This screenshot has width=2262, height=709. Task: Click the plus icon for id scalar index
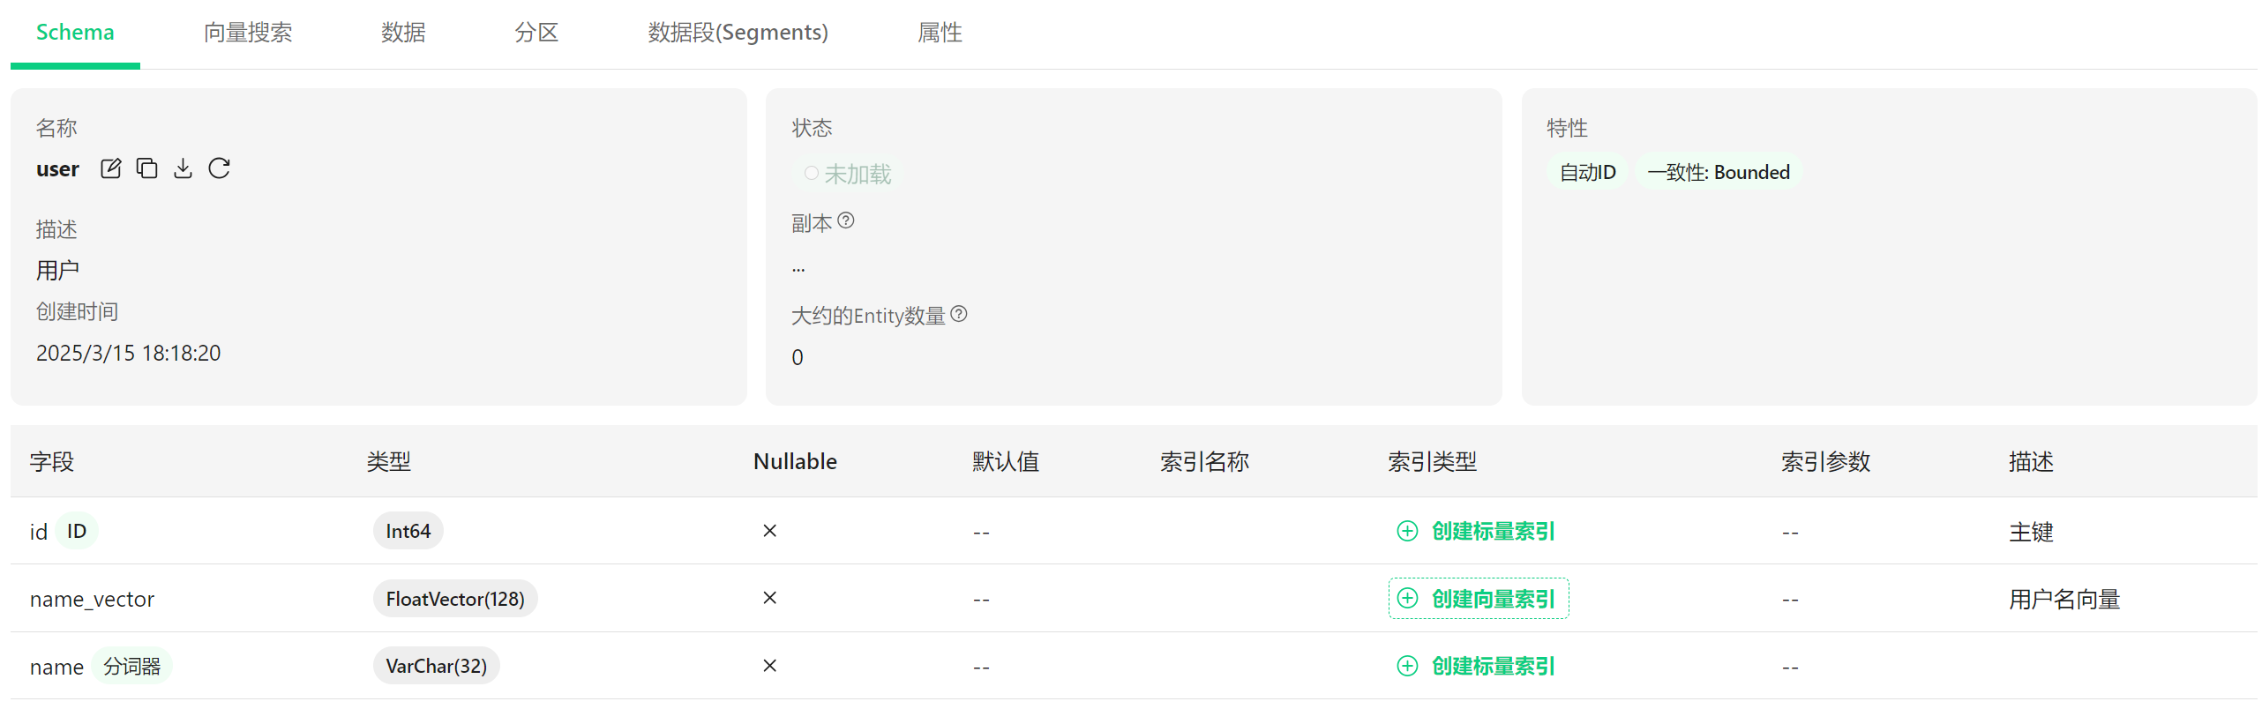click(1407, 531)
